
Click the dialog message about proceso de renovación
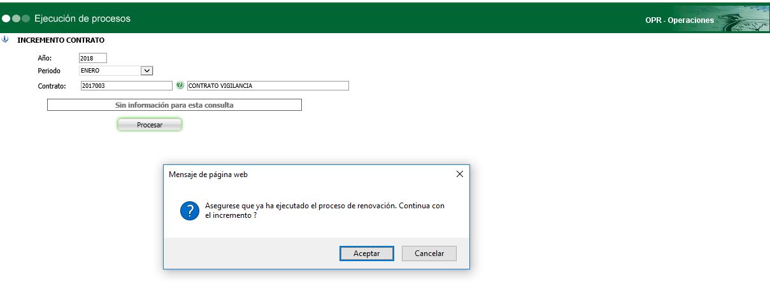(325, 211)
